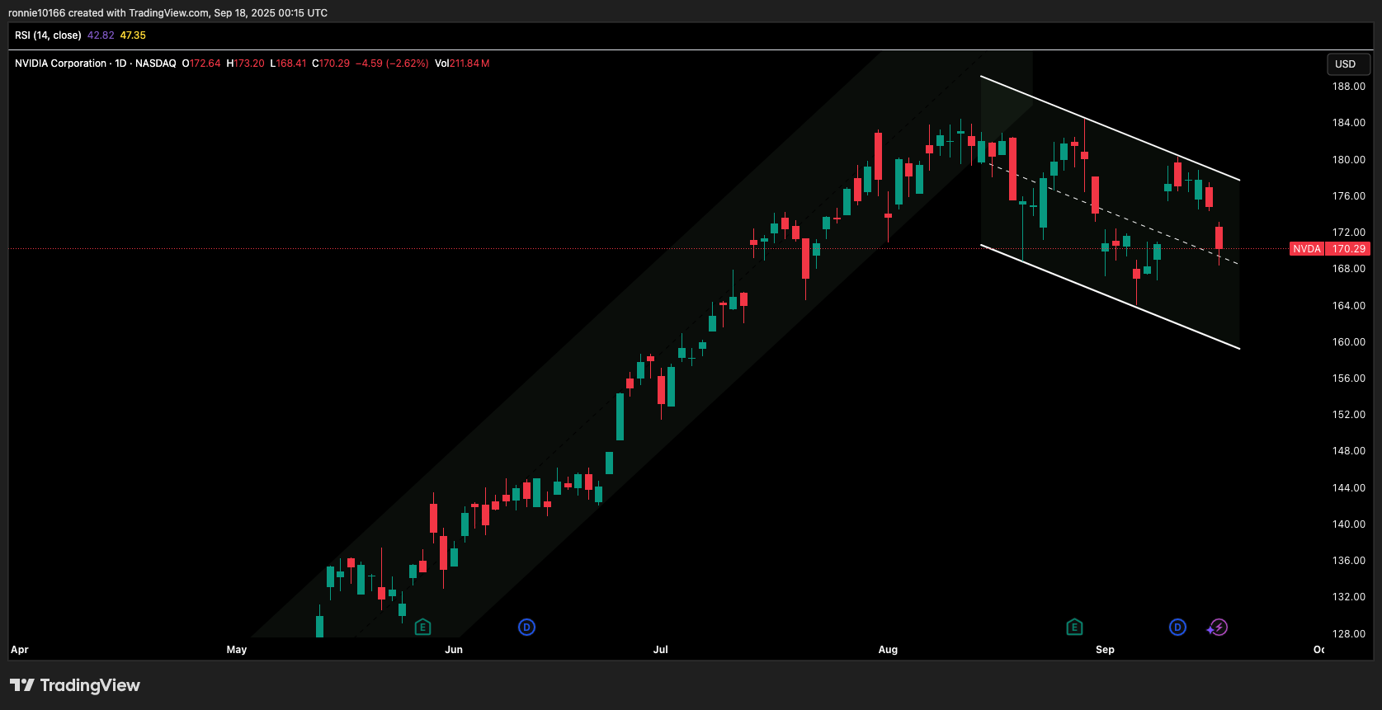Click the high value H173.20
Image resolution: width=1382 pixels, height=710 pixels.
(246, 63)
